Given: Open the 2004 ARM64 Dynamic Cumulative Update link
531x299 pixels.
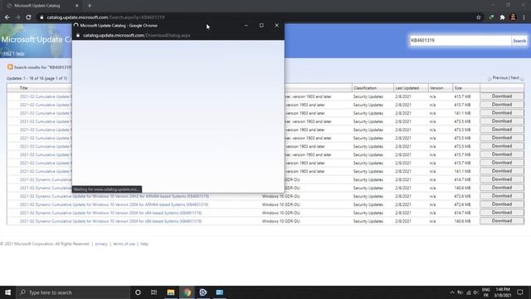Looking at the screenshot, I should (x=114, y=205).
